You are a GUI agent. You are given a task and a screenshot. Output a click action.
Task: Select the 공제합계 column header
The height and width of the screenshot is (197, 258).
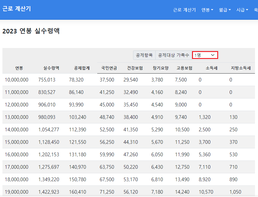pos(81,68)
